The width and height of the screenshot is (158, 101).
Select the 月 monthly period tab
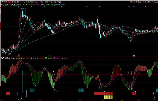(x=15, y=2)
